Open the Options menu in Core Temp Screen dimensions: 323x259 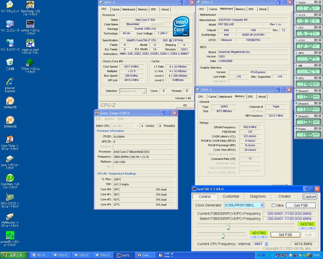pyautogui.click(x=109, y=119)
